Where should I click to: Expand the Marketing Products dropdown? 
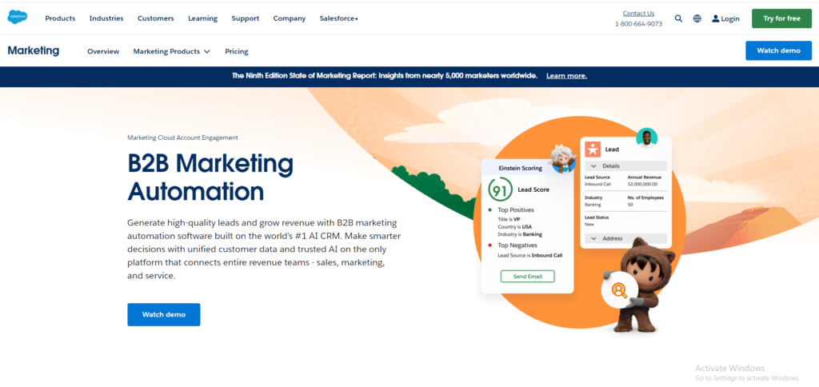171,51
